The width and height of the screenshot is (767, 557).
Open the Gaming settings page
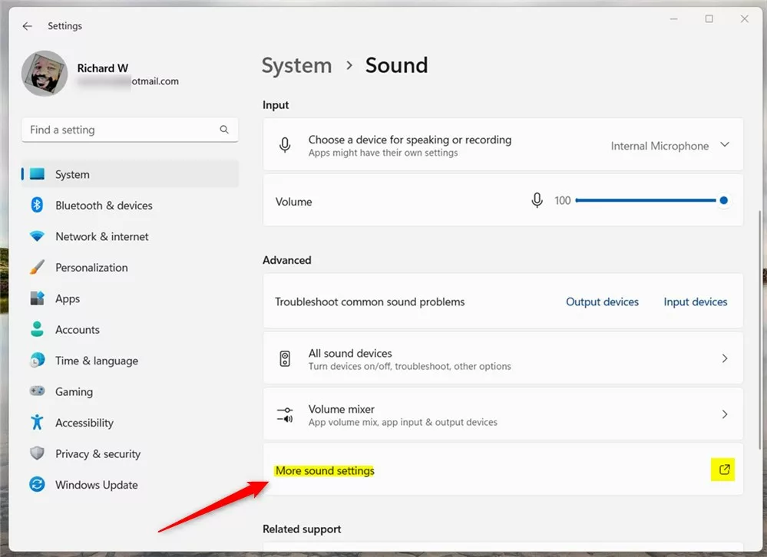tap(74, 392)
